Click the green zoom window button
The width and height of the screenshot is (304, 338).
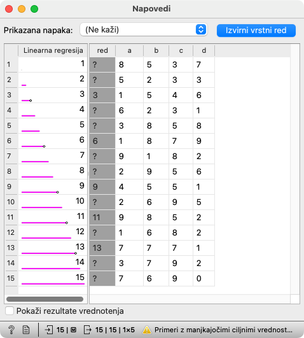pyautogui.click(x=34, y=9)
